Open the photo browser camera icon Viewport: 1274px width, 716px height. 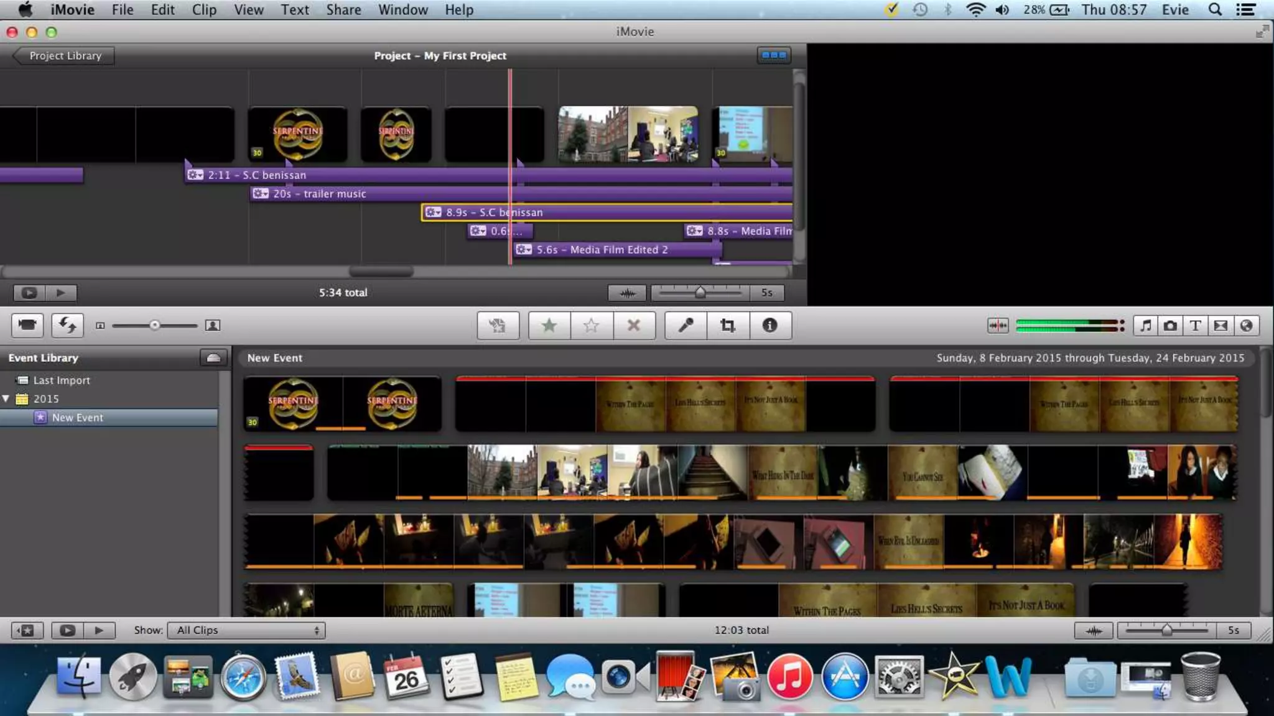tap(1170, 325)
